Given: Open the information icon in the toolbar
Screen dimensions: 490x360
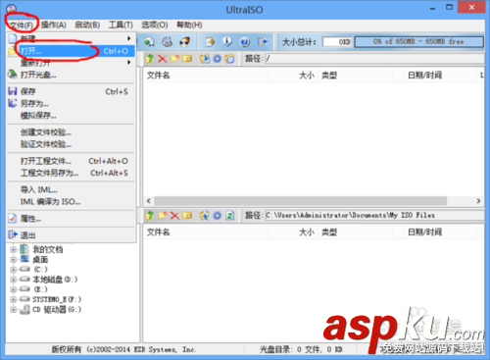Looking at the screenshot, I should point(227,41).
